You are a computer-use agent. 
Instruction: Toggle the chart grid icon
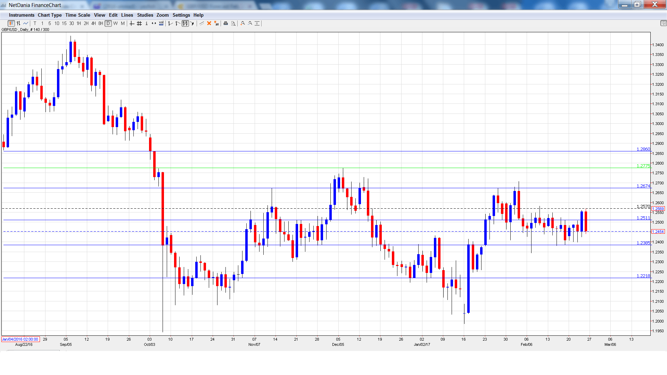[x=139, y=24]
